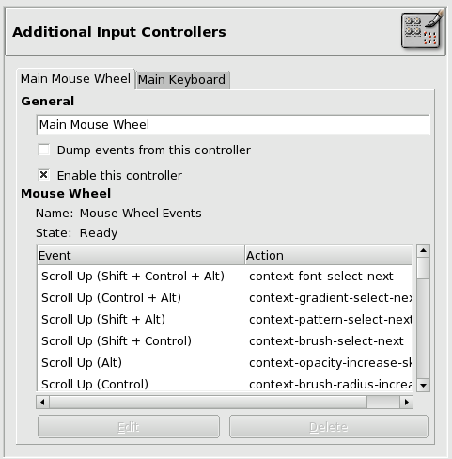Click Mouse Wheel Events name value

141,214
